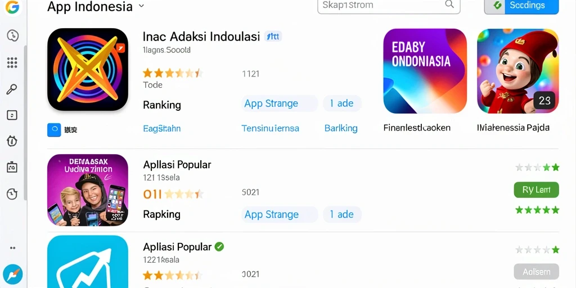
Task: Click the Scodings button at top
Action: pyautogui.click(x=521, y=6)
